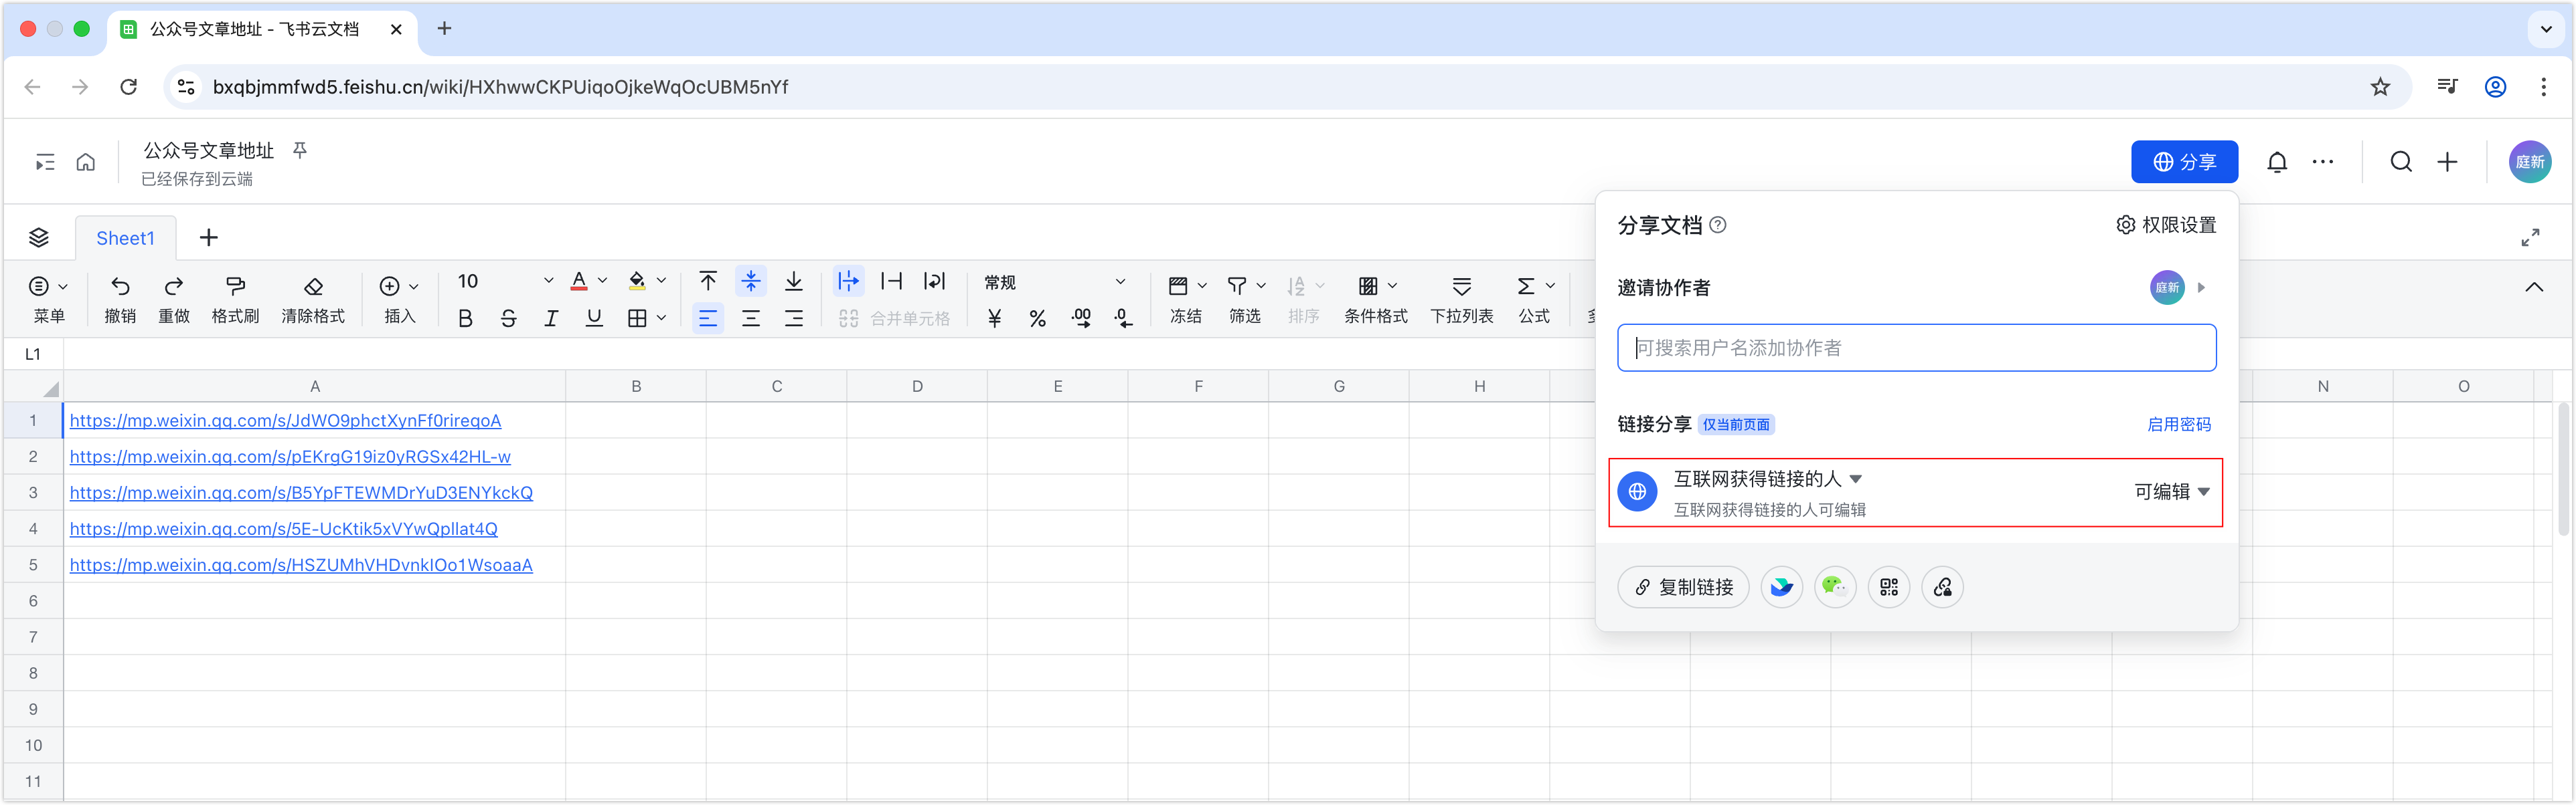
Task: Click the 复制链接 copy link button
Action: 1683,587
